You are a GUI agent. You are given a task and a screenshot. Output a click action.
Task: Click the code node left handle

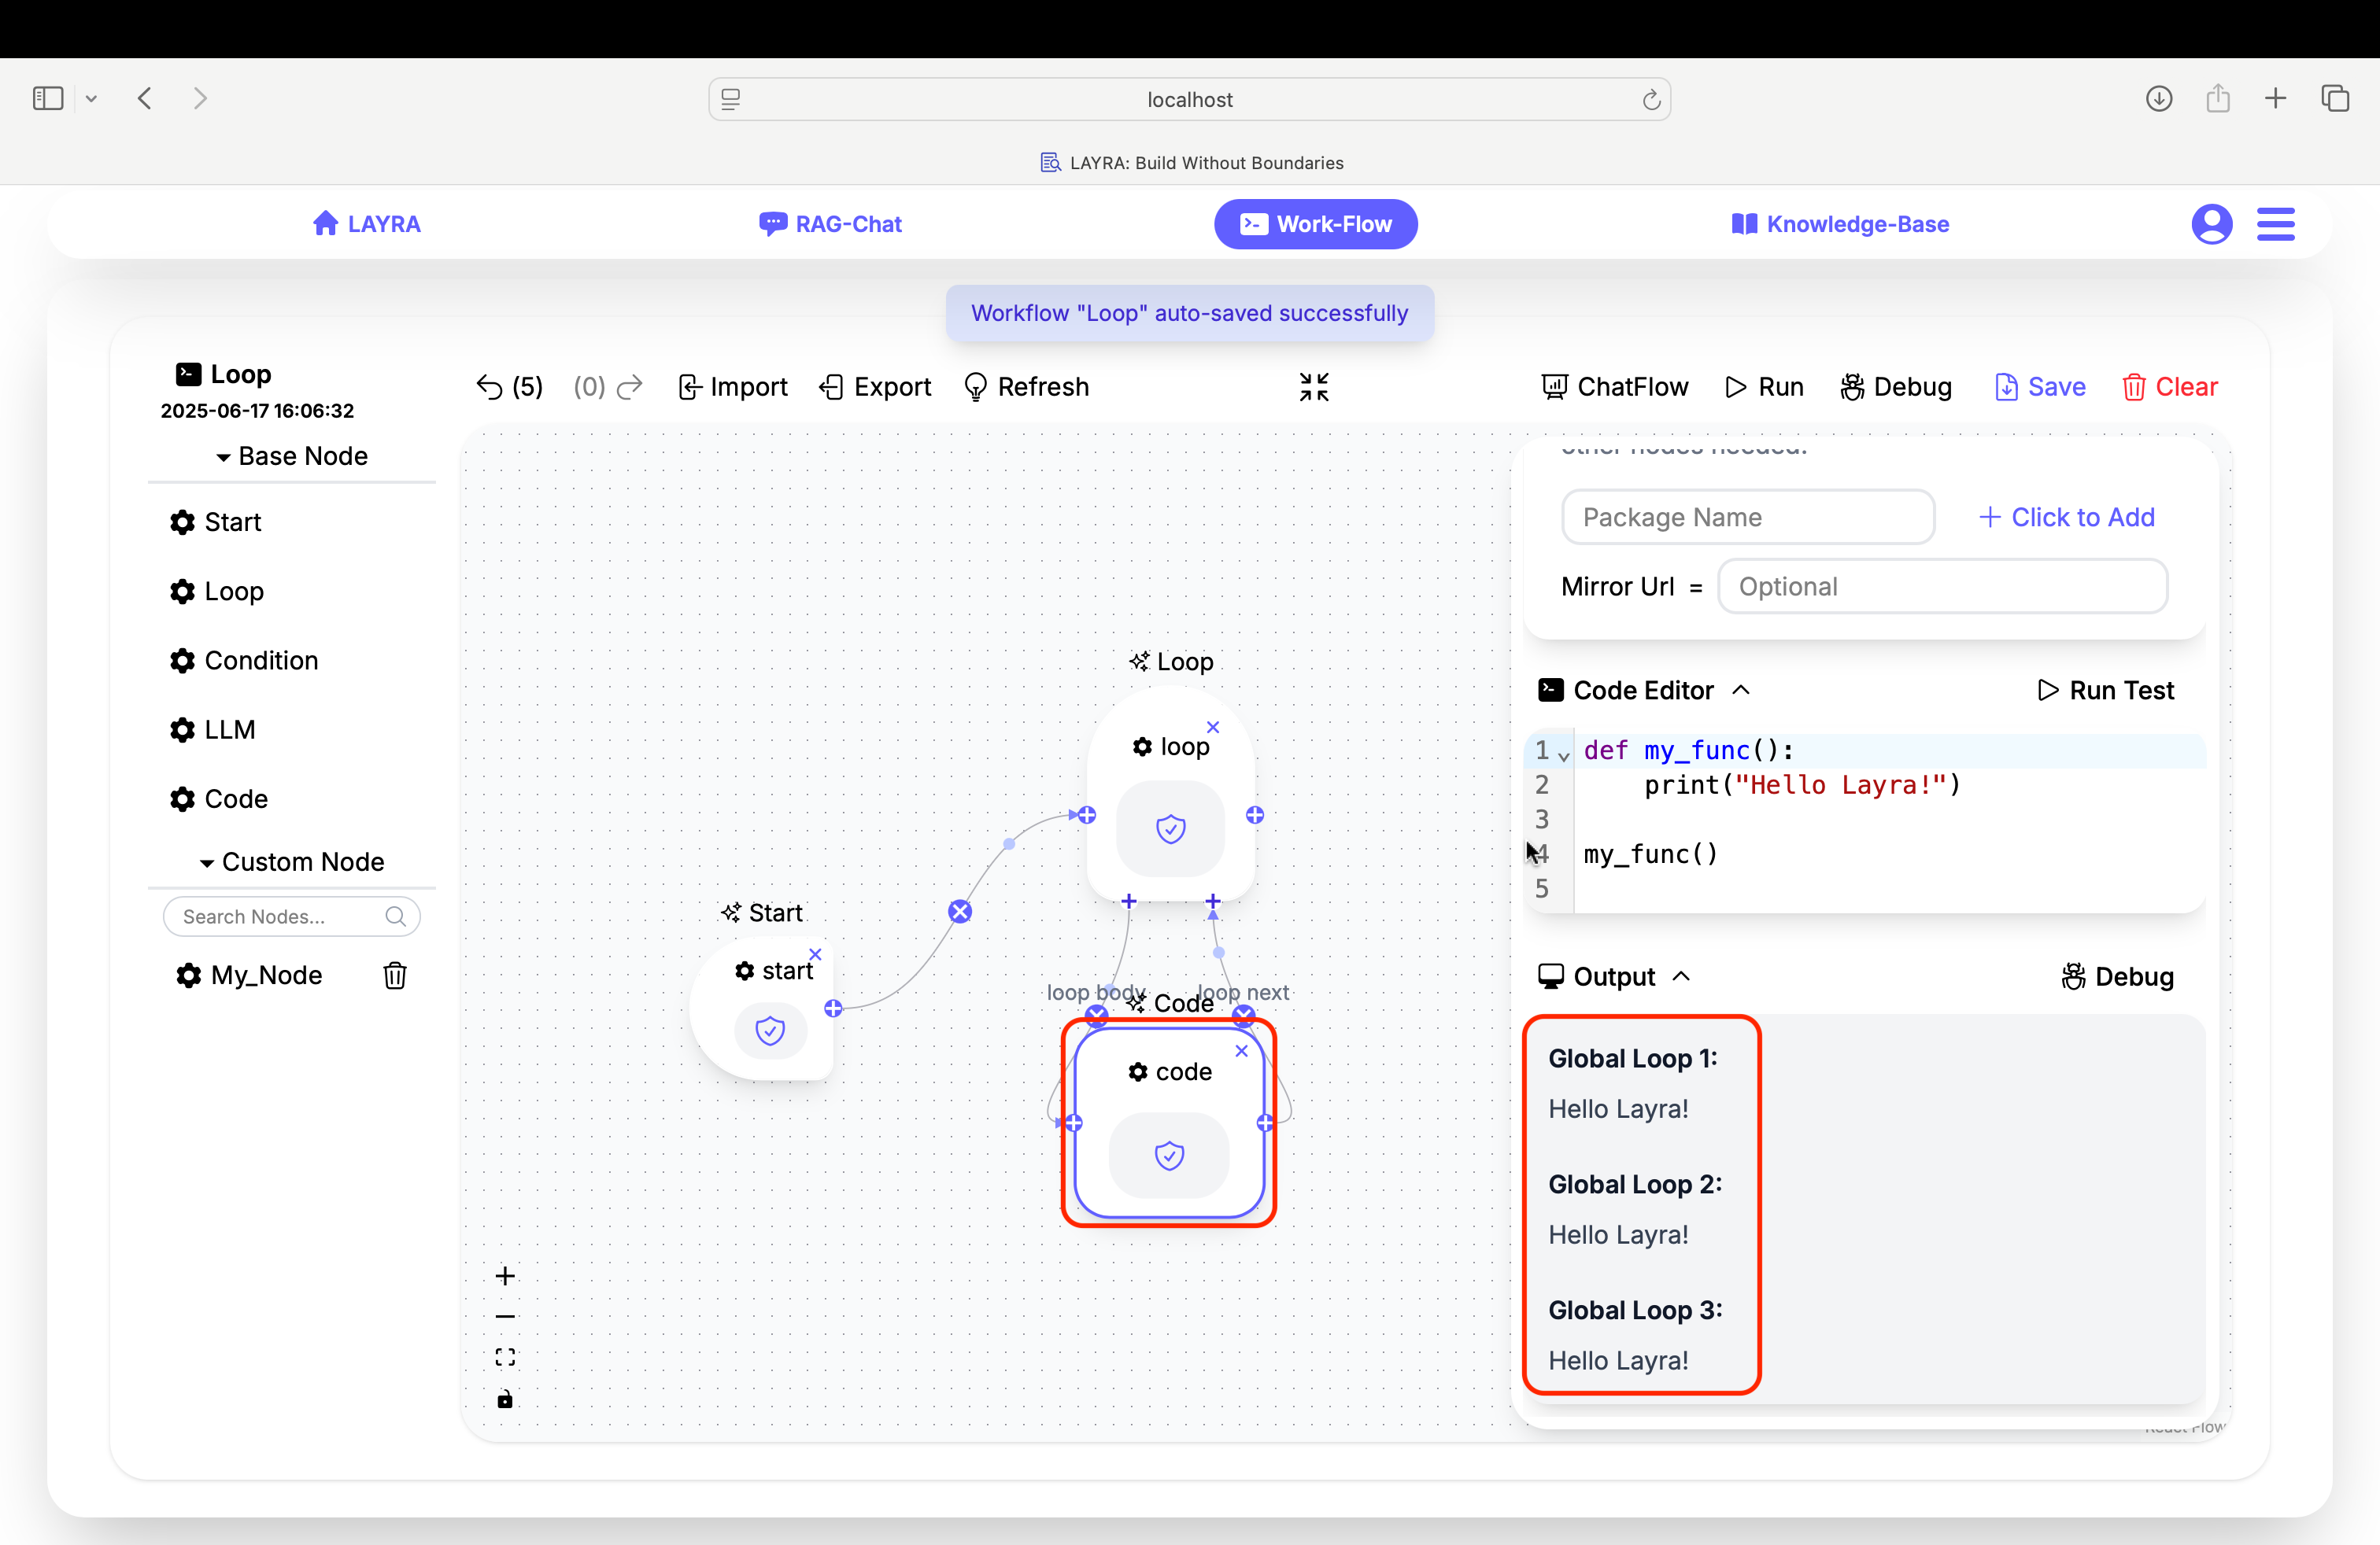pos(1074,1123)
